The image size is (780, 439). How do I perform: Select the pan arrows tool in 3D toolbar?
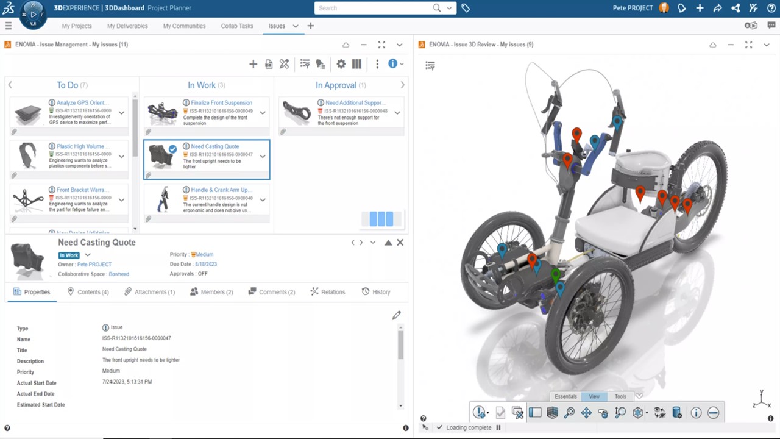586,413
